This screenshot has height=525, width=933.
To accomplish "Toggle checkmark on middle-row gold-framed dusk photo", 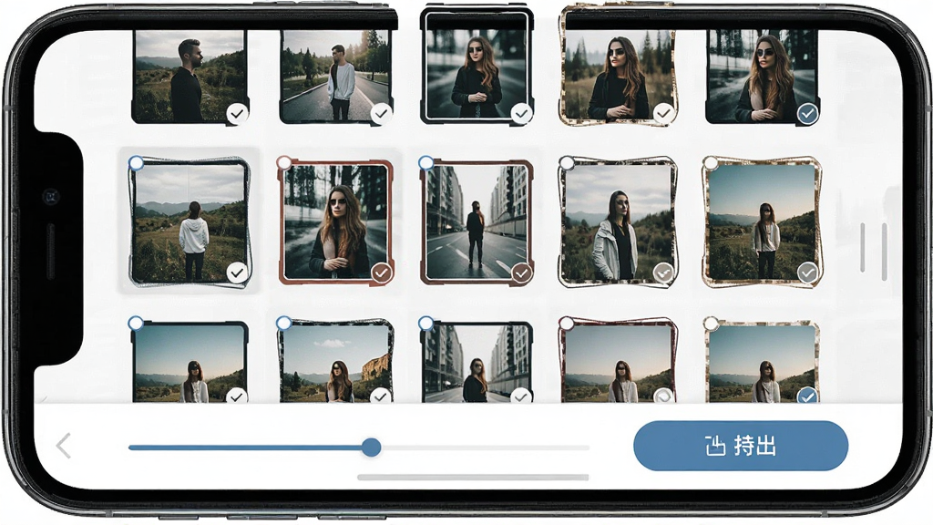I will tap(807, 273).
